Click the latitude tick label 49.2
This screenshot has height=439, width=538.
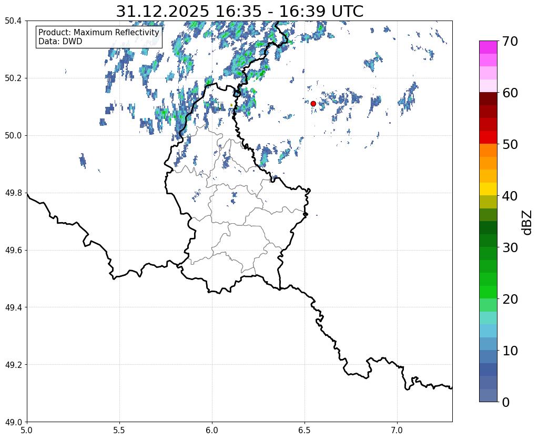tap(13, 365)
